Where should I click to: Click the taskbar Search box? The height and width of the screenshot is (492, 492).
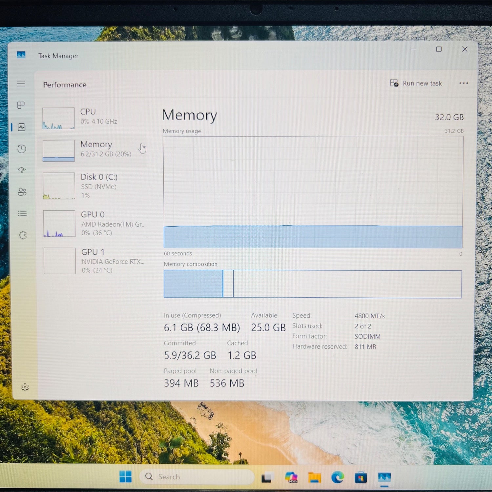tap(197, 477)
